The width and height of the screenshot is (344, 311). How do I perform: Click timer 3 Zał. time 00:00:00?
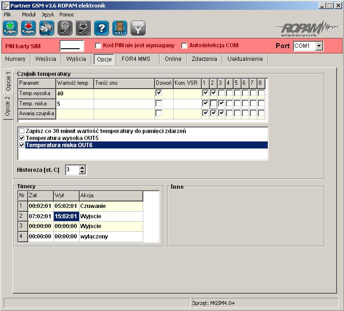coord(41,226)
